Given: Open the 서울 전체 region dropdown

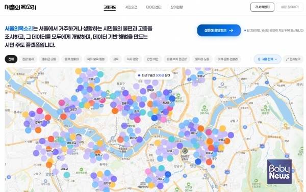Looking at the screenshot, I should (x=267, y=59).
